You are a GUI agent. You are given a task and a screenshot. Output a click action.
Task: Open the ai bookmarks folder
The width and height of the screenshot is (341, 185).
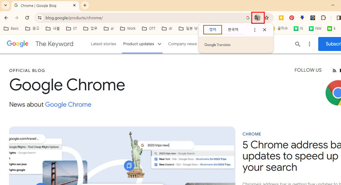click(x=109, y=29)
